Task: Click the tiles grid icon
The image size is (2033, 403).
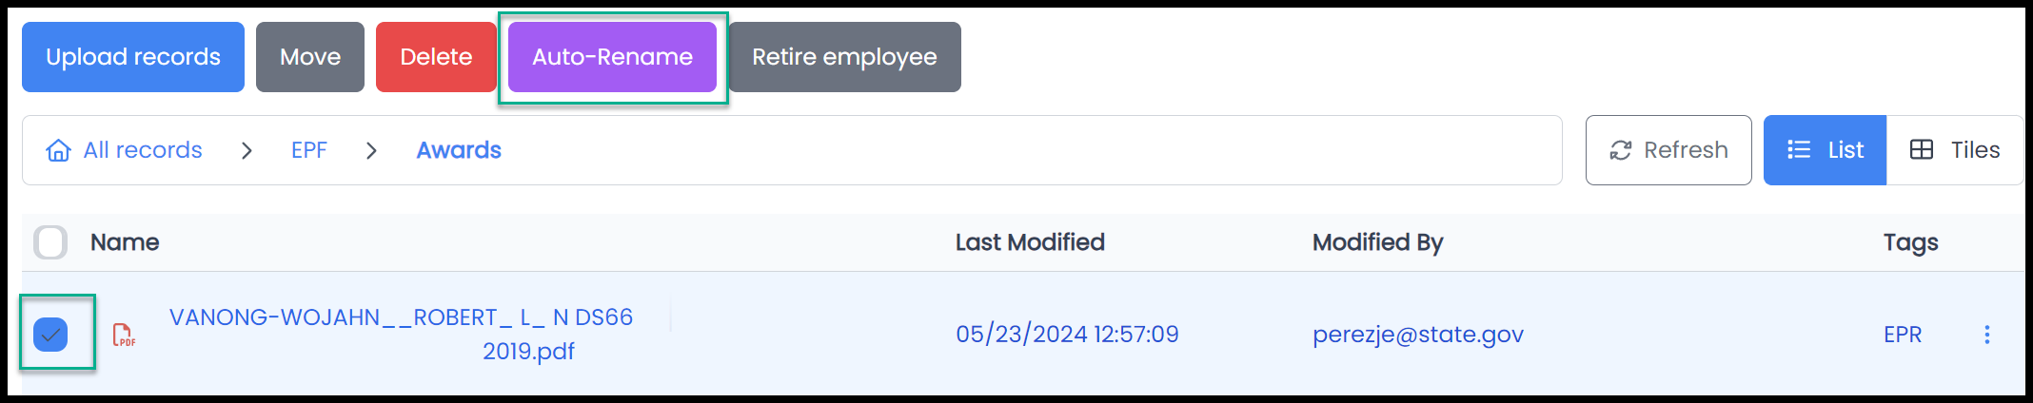Action: point(1922,150)
